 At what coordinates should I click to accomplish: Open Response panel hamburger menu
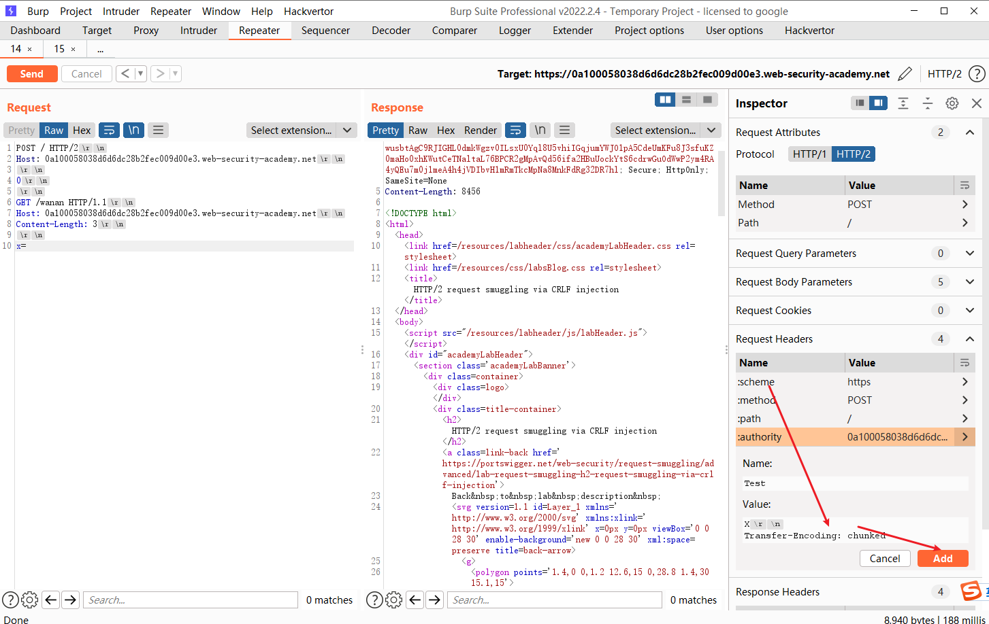[x=564, y=130]
